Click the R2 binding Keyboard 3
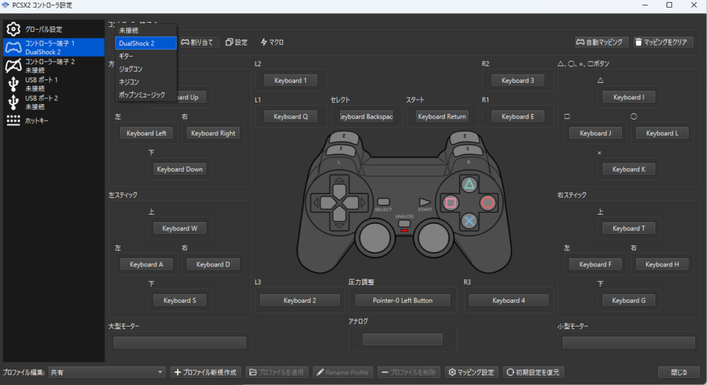This screenshot has height=385, width=707. point(518,80)
